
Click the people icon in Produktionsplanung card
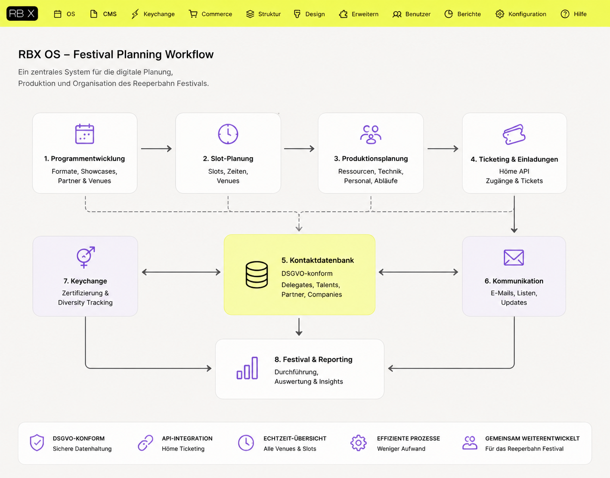pyautogui.click(x=371, y=134)
